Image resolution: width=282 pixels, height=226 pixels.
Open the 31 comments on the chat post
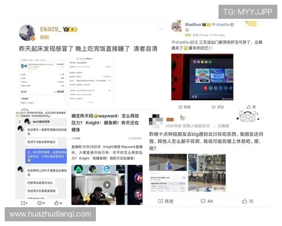pos(41,203)
